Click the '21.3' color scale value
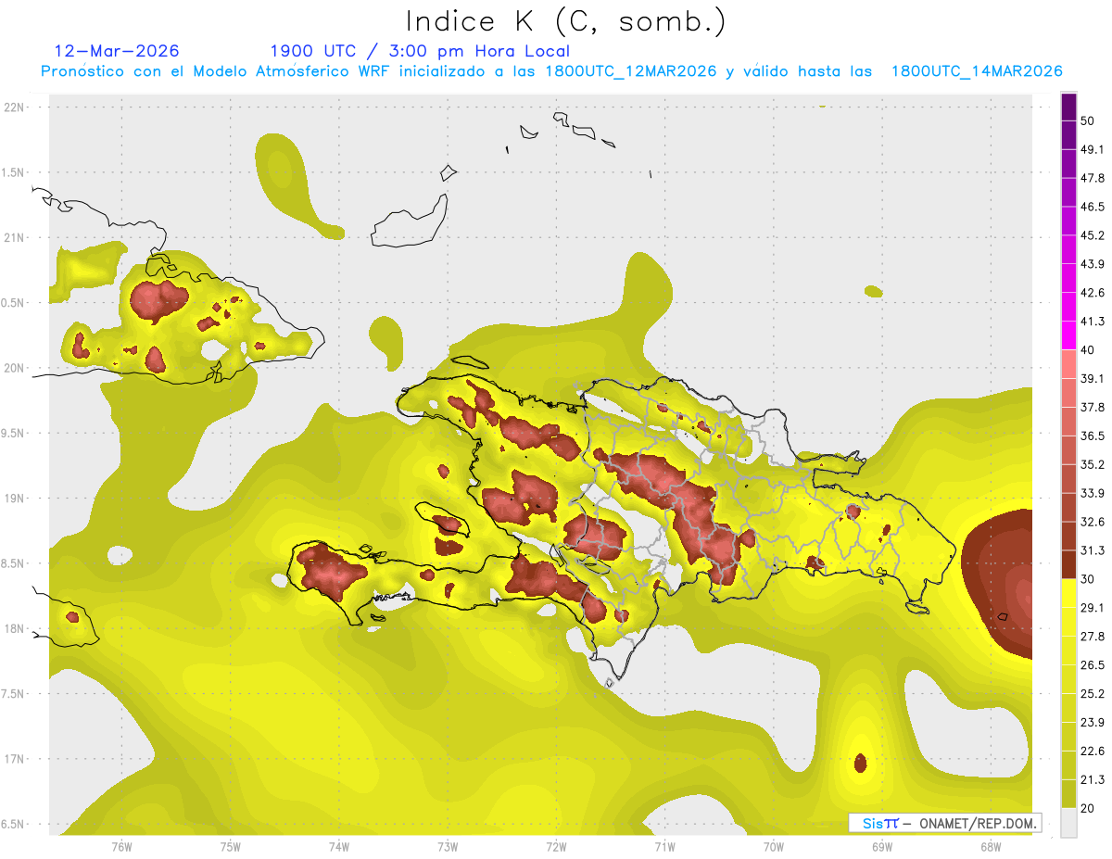1112x859 pixels. click(x=1093, y=780)
